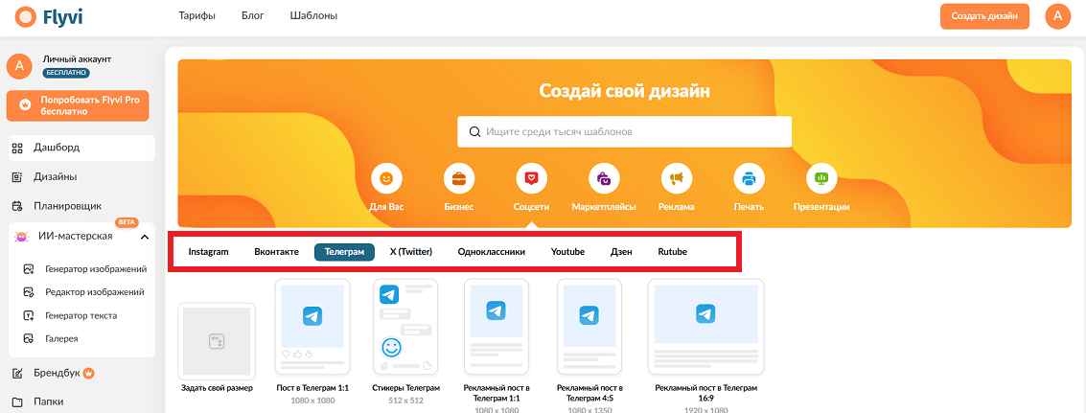Image resolution: width=1086 pixels, height=413 pixels.
Task: Open Рекламный пост в Телеграм 4:5 template
Action: [589, 328]
